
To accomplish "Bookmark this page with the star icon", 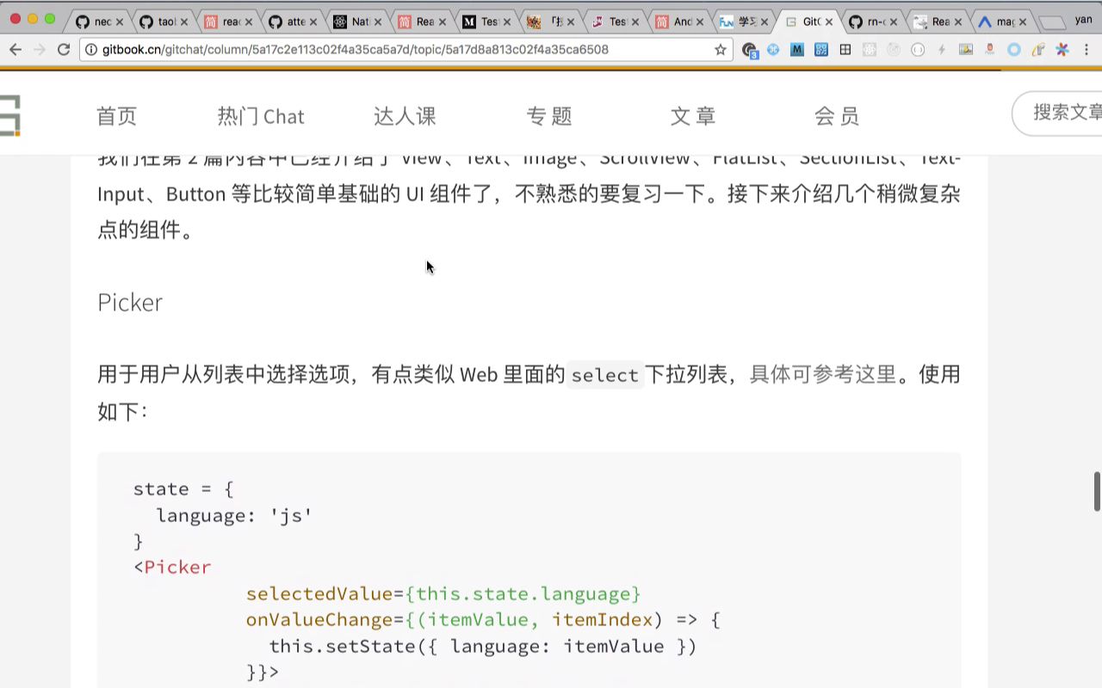I will pos(721,50).
